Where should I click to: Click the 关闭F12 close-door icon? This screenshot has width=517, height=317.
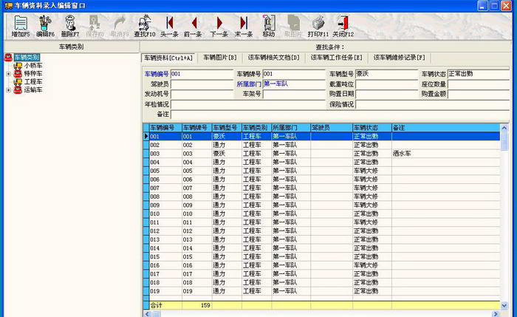click(x=343, y=23)
